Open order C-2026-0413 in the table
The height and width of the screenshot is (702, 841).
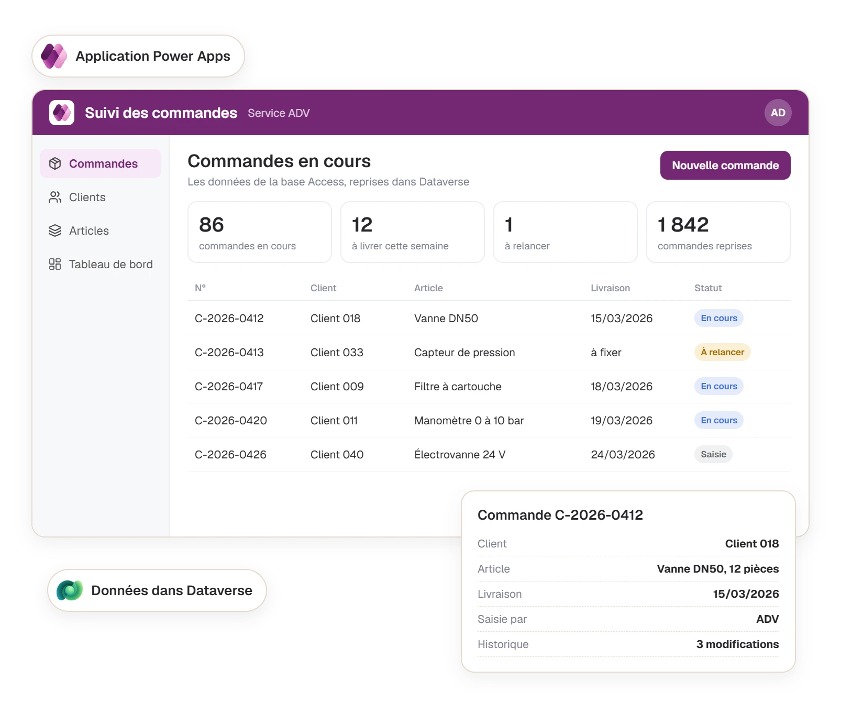tap(489, 352)
